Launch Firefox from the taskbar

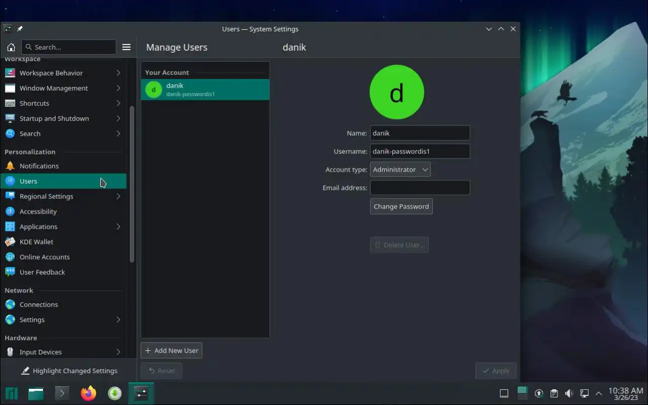click(x=89, y=393)
